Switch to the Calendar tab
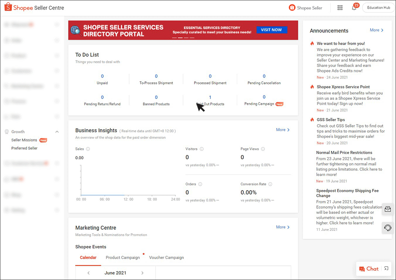The image size is (396, 280). coord(88,257)
